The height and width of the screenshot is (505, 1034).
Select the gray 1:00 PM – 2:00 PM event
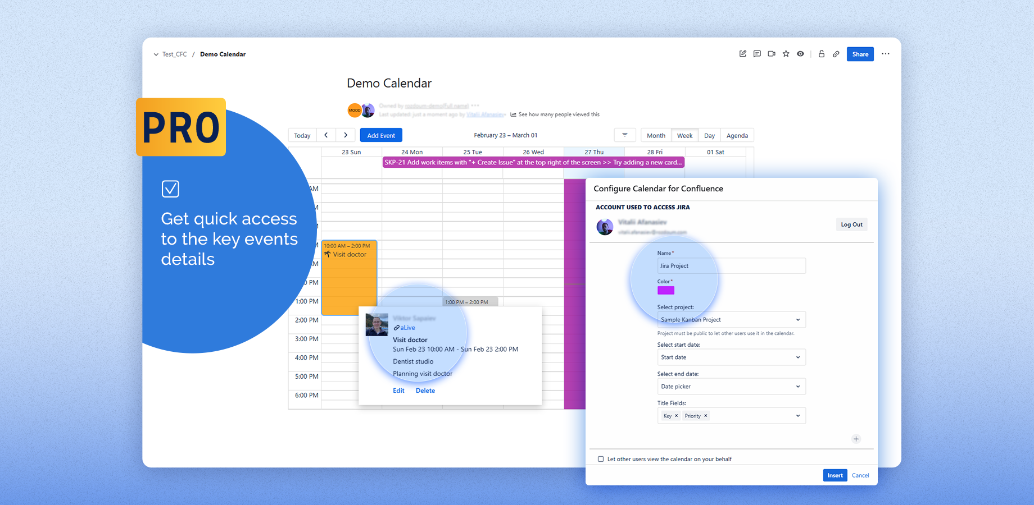click(x=470, y=302)
